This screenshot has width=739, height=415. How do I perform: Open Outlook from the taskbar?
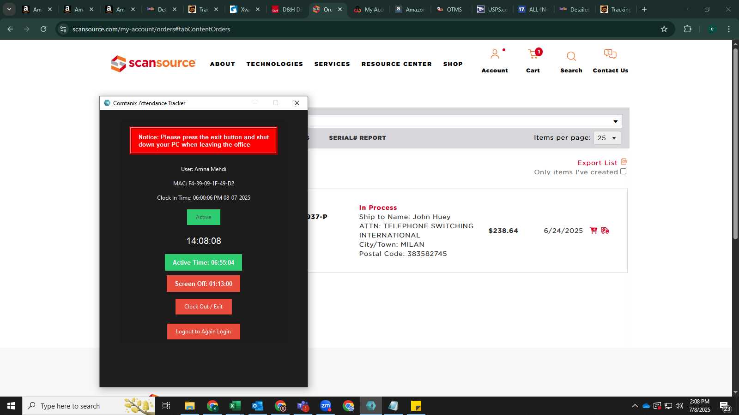(x=257, y=406)
